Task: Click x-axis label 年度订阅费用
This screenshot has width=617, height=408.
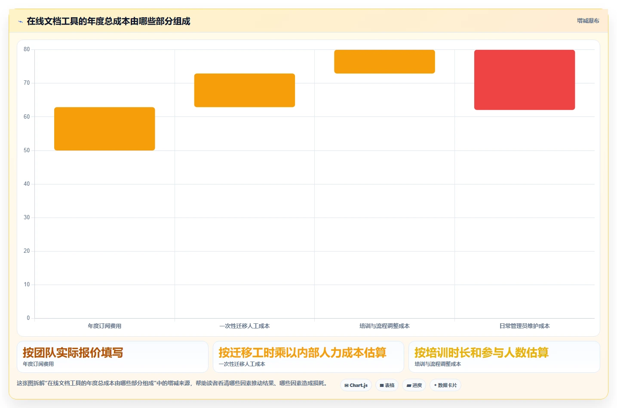Action: click(104, 326)
